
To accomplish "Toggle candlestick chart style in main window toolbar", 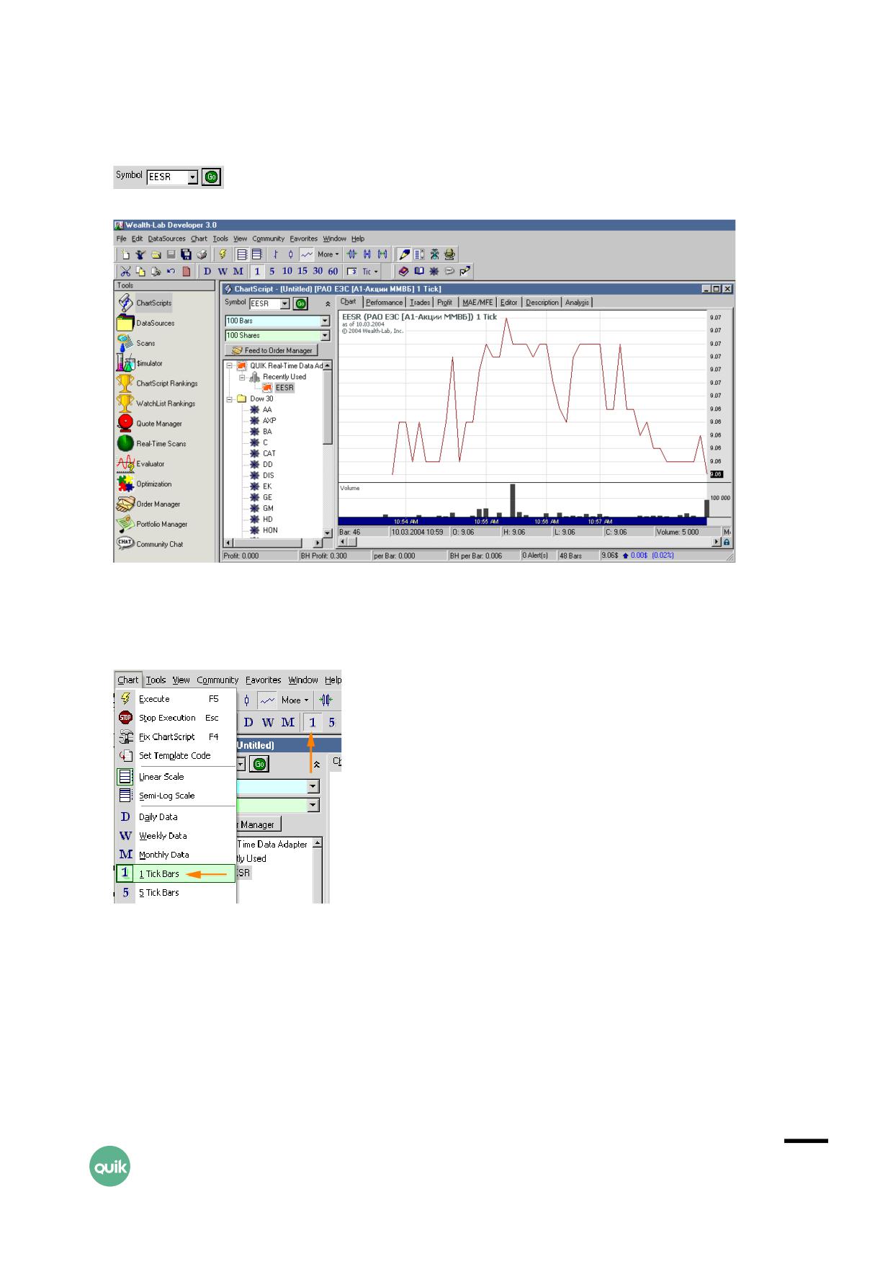I will (290, 254).
